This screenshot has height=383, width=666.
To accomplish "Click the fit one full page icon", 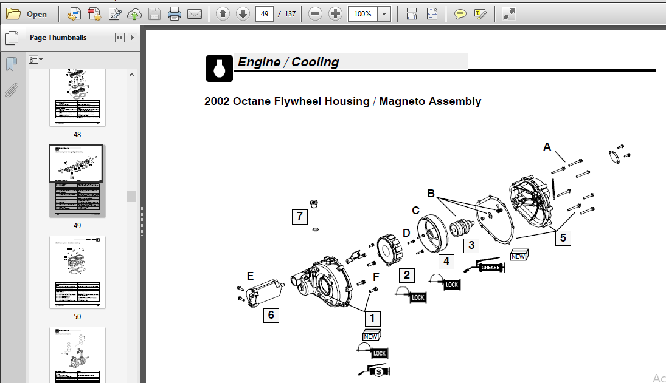I will click(432, 14).
